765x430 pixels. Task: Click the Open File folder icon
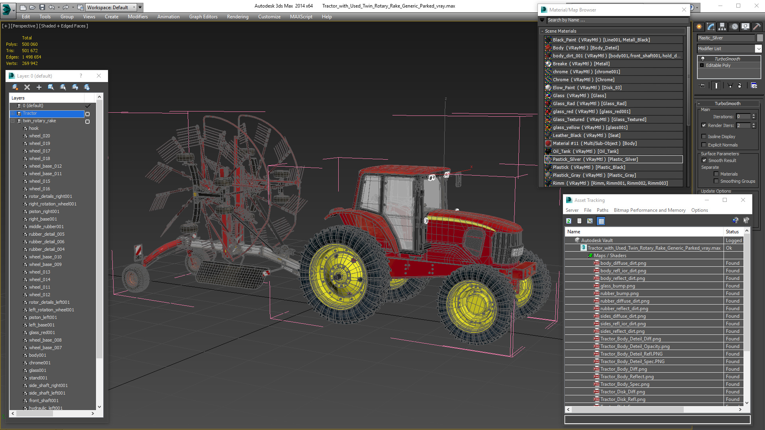32,7
